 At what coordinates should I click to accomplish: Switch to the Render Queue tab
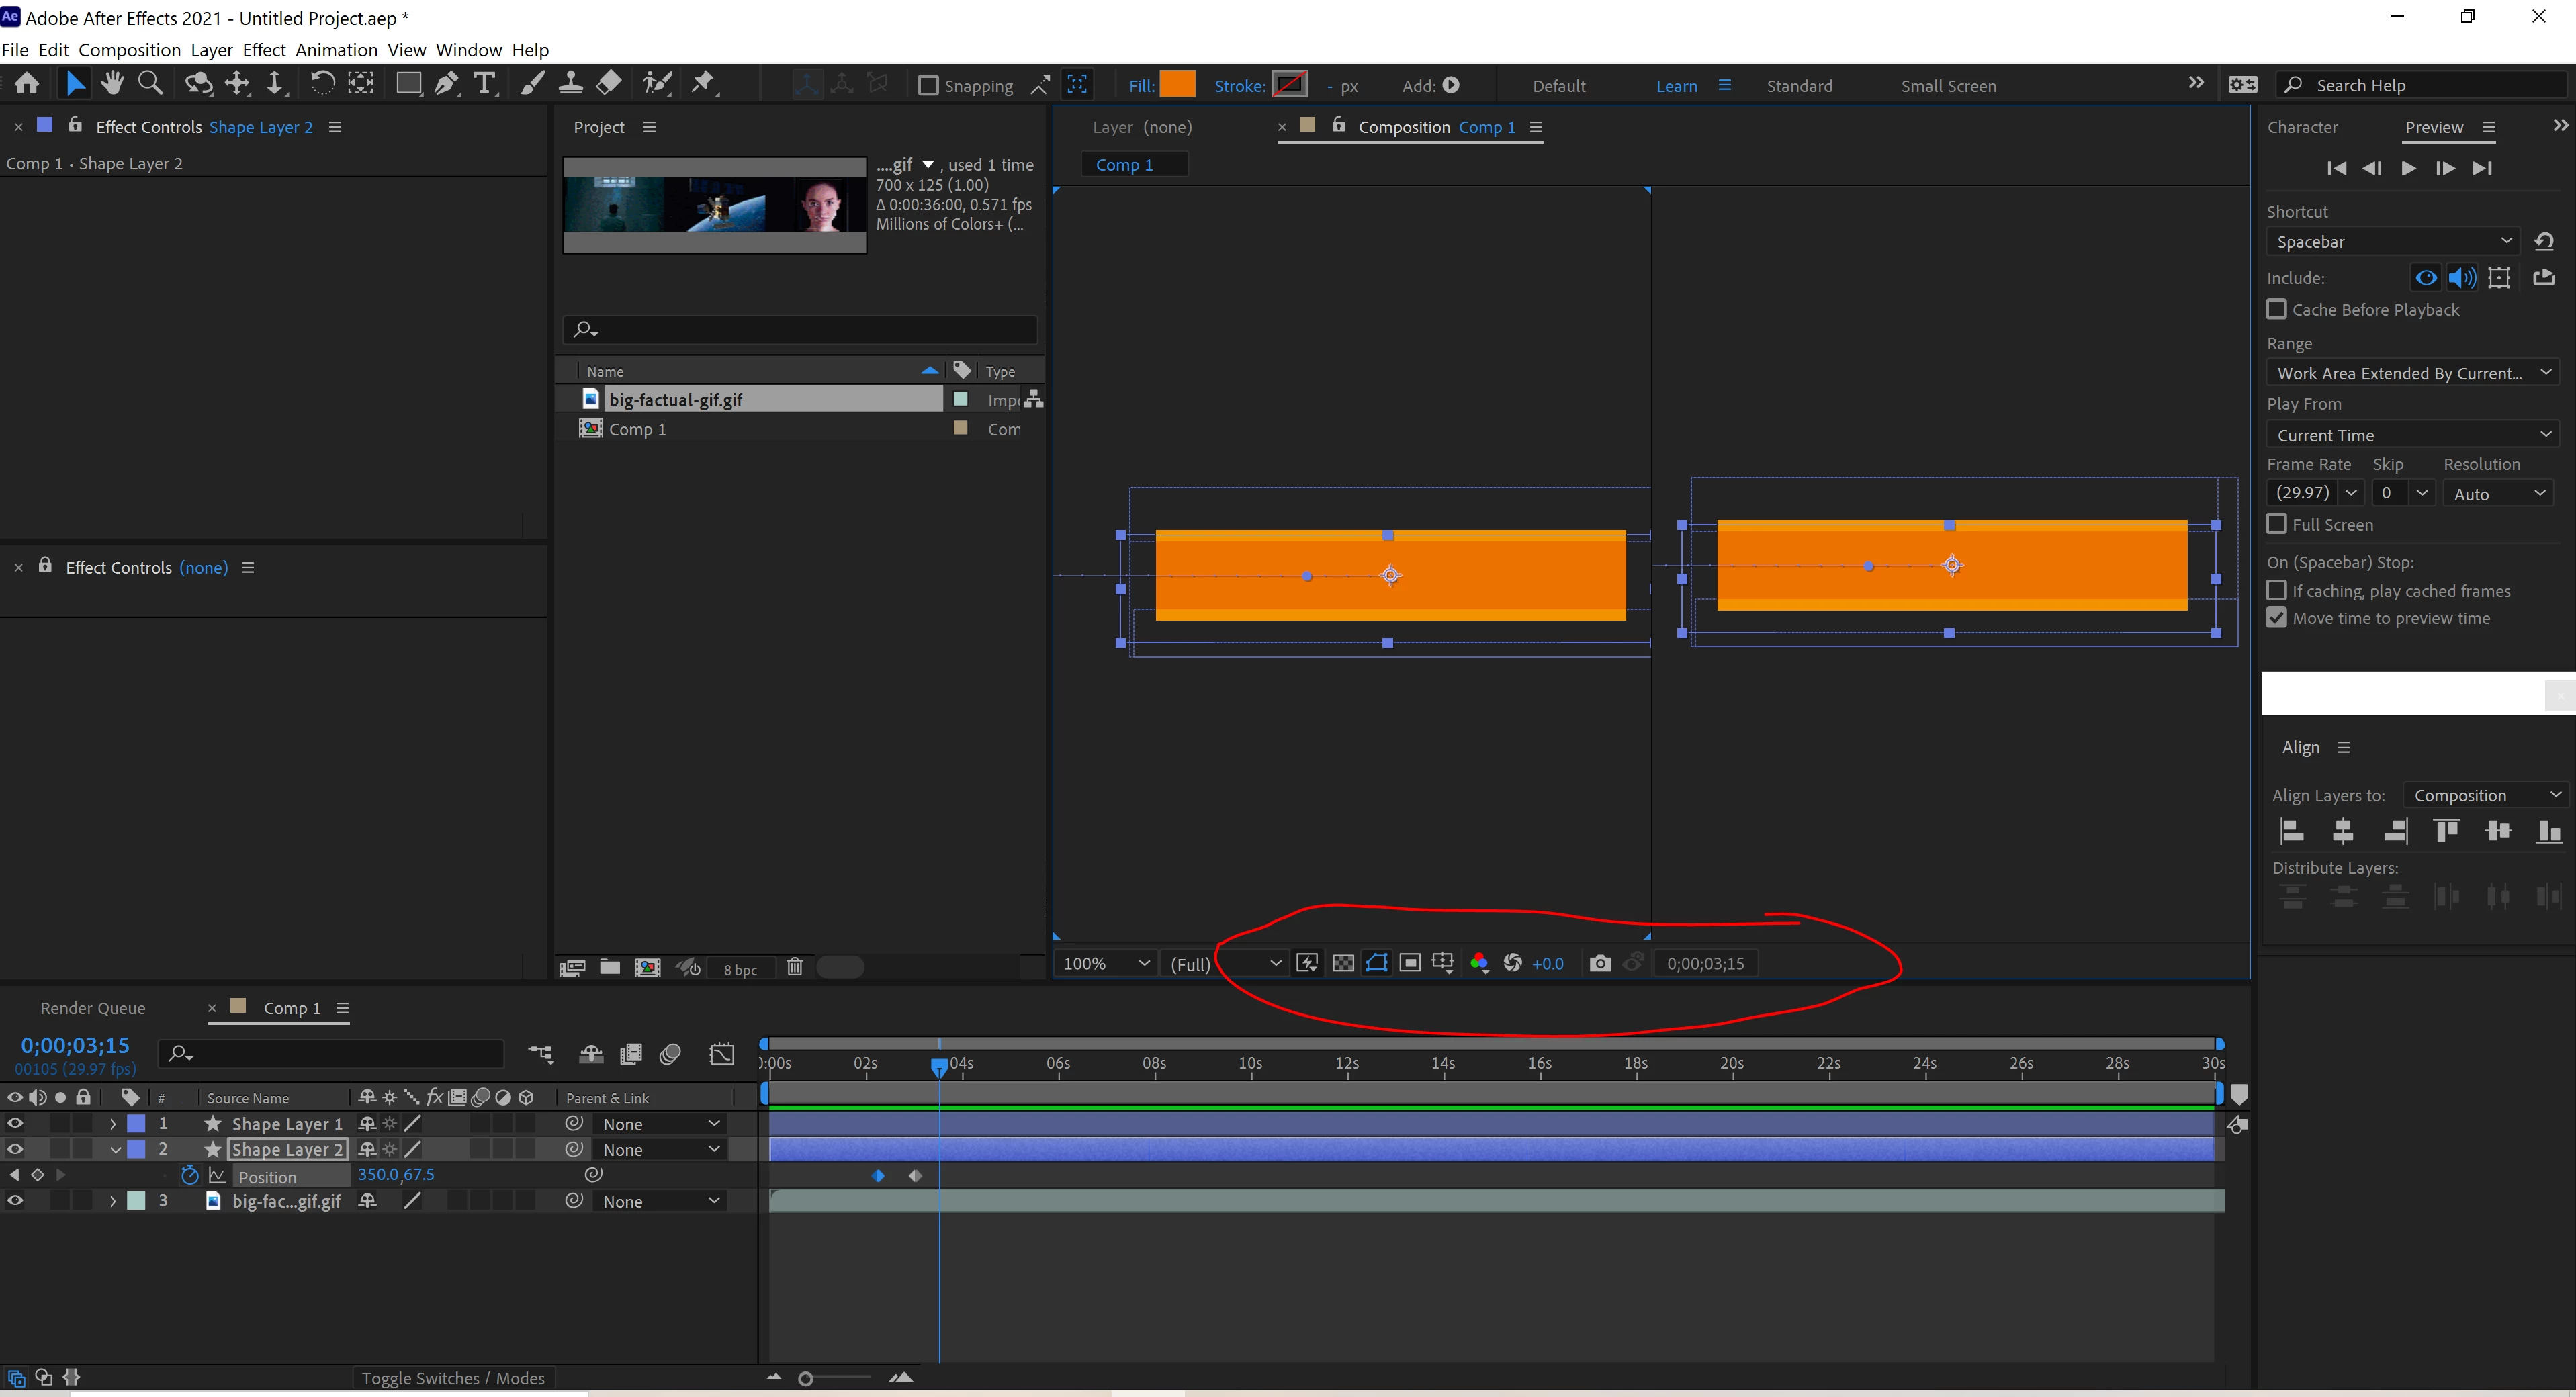pyautogui.click(x=92, y=1008)
